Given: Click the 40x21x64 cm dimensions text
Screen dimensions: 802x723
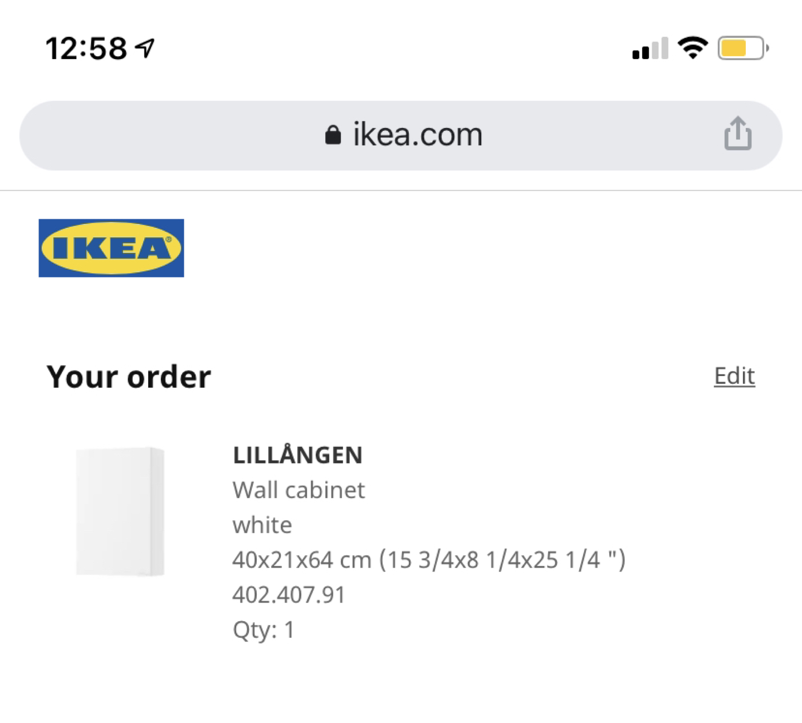Looking at the screenshot, I should click(302, 560).
